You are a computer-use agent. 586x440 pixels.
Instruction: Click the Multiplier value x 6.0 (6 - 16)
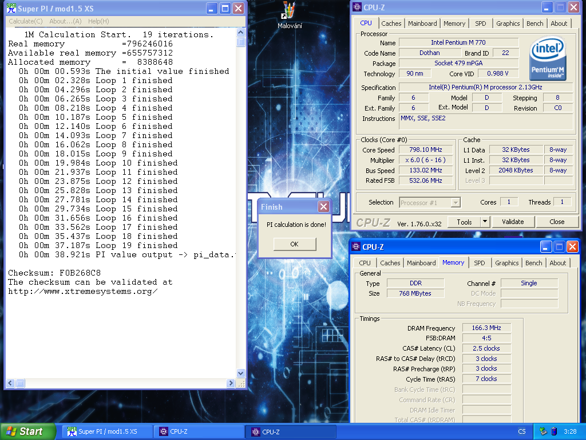tap(426, 160)
